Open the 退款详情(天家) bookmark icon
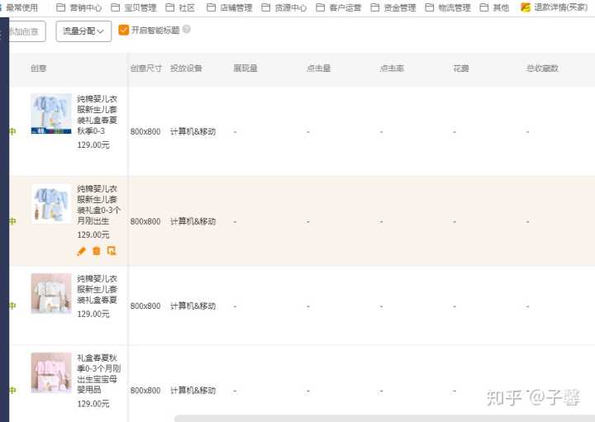This screenshot has height=422, width=595. pos(526,7)
